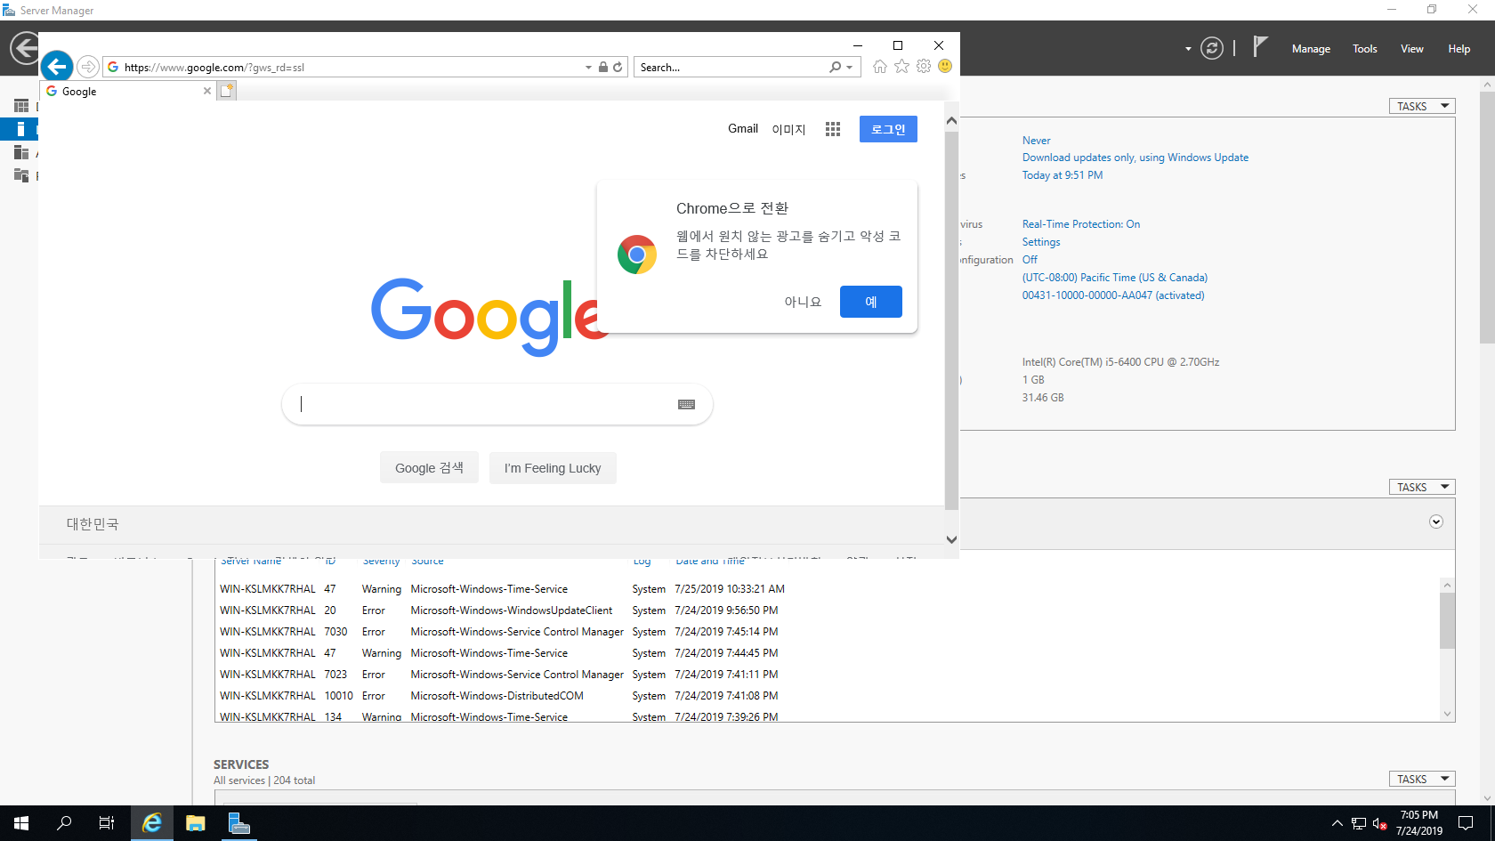Click Server Manager taskbar icon
This screenshot has width=1495, height=841.
pyautogui.click(x=238, y=823)
